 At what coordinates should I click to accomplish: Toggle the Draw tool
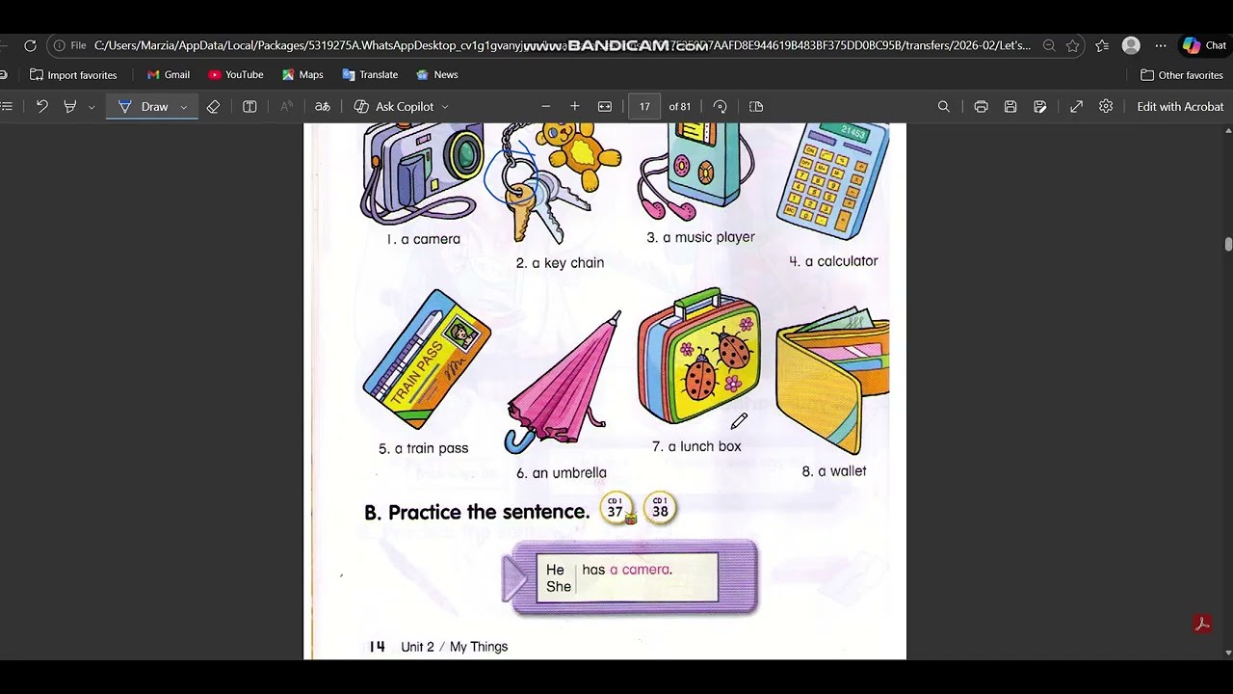point(144,106)
